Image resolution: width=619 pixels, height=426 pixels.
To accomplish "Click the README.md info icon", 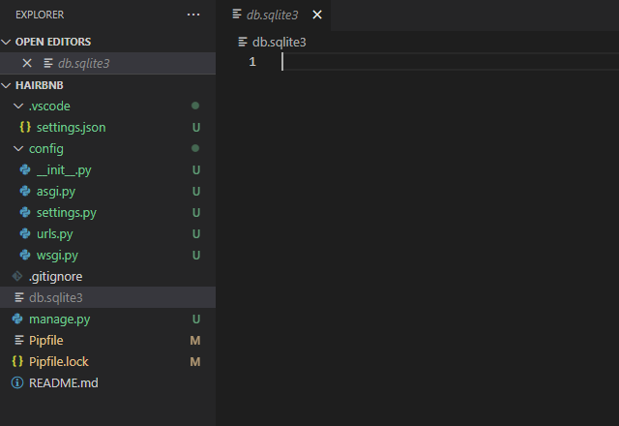I will [17, 382].
